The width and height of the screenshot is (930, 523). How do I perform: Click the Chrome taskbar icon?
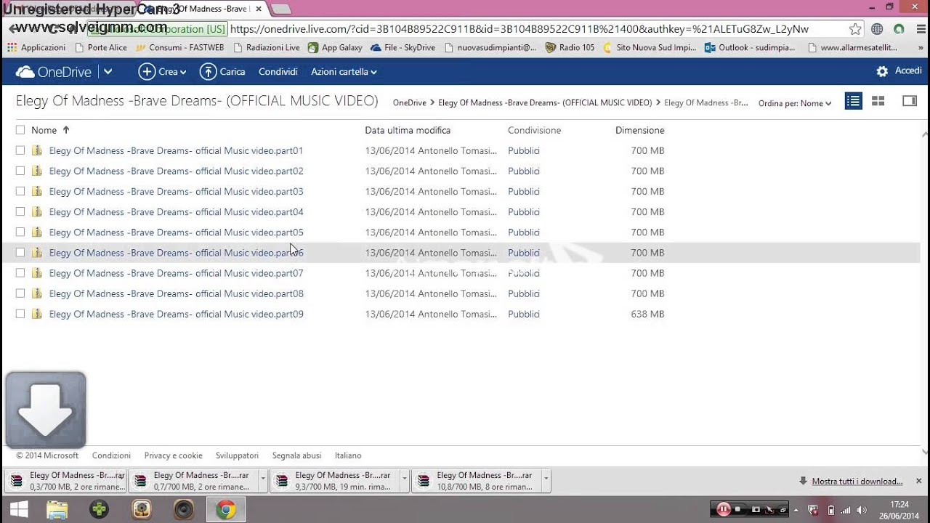[x=226, y=509]
